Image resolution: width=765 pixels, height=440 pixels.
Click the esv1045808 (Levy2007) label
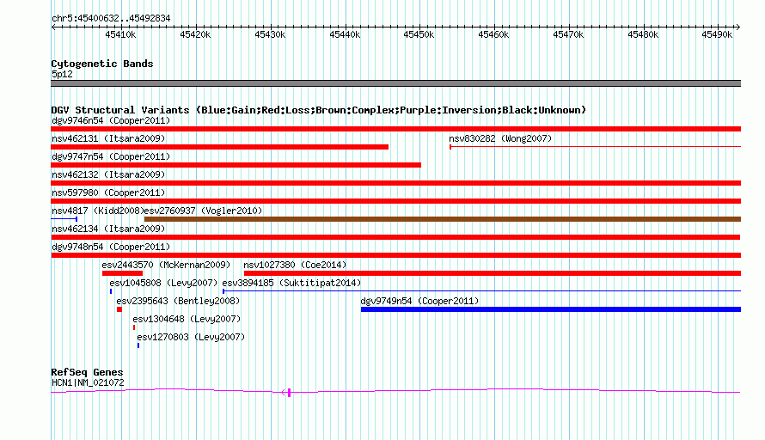pyautogui.click(x=163, y=283)
